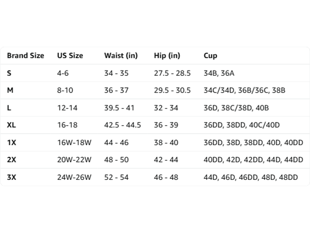
Task: Select the 2X brand size label
Action: click(x=12, y=159)
